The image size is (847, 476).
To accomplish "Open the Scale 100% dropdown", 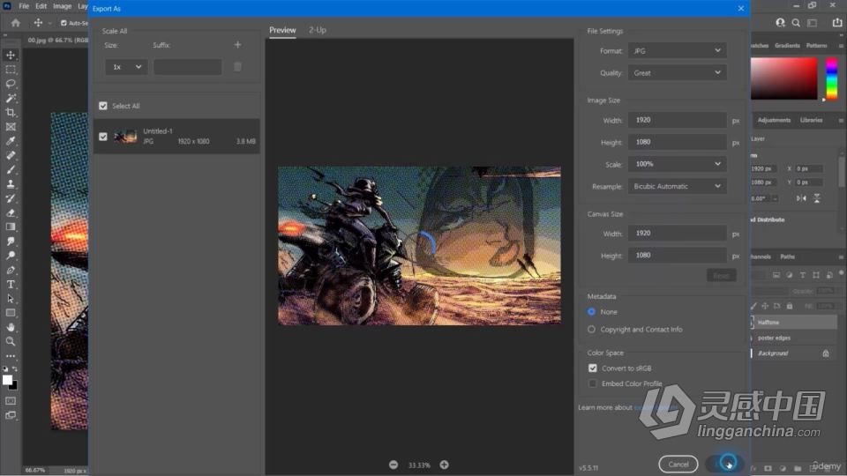I will coord(677,164).
